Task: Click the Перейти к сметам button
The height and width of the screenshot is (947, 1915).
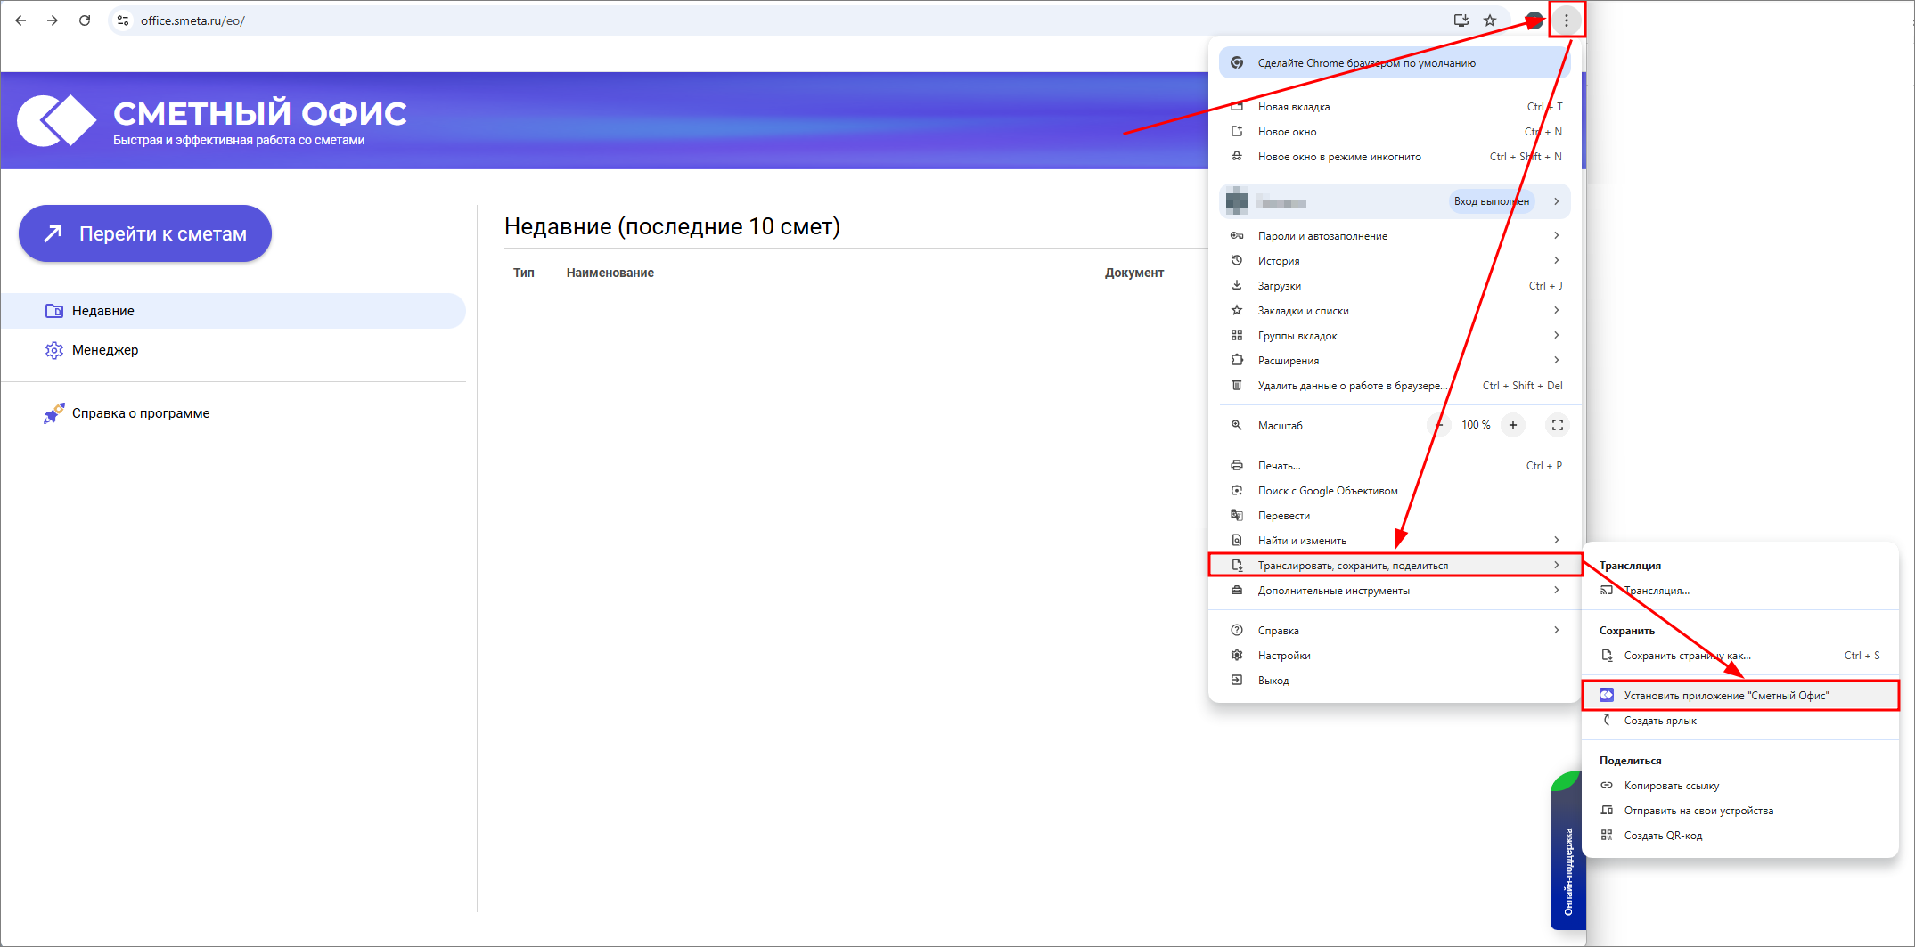Action: click(x=144, y=233)
